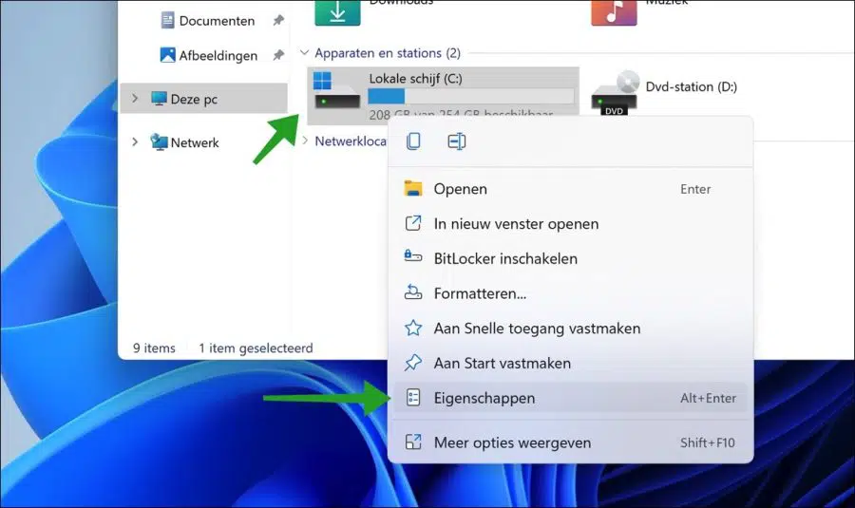Click the Rename icon in context menu

coord(456,141)
